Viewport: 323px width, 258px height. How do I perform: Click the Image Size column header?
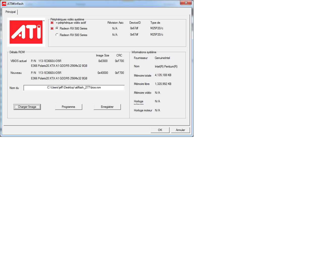coord(103,55)
